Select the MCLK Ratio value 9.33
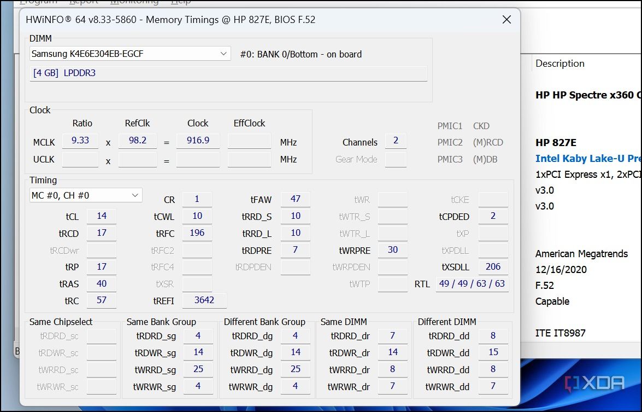Image resolution: width=642 pixels, height=412 pixels. [80, 141]
